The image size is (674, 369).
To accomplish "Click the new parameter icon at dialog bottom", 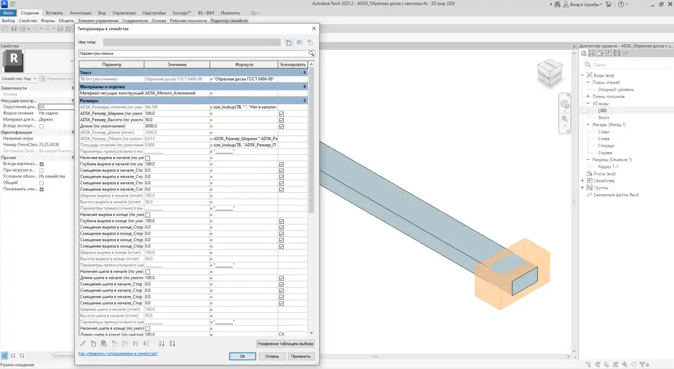I will click(x=93, y=343).
